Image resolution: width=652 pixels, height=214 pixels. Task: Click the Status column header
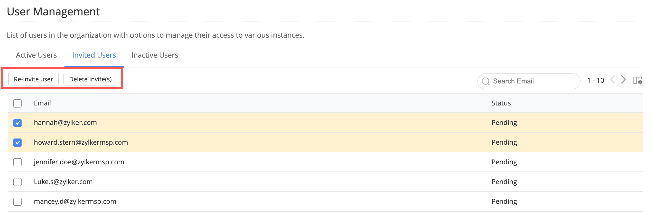point(501,103)
